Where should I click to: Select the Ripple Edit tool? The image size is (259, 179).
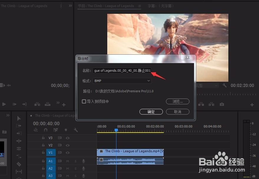[19, 141]
